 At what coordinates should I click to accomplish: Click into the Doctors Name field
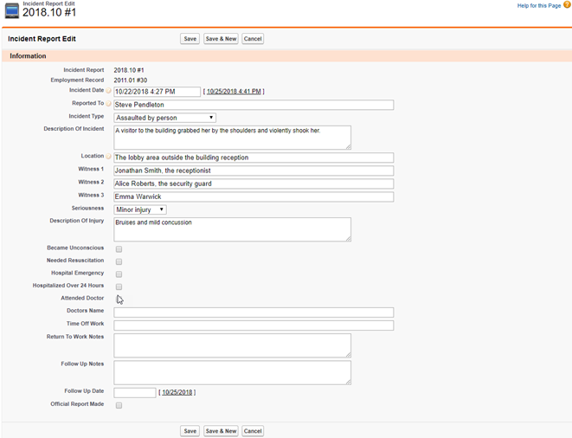(254, 312)
